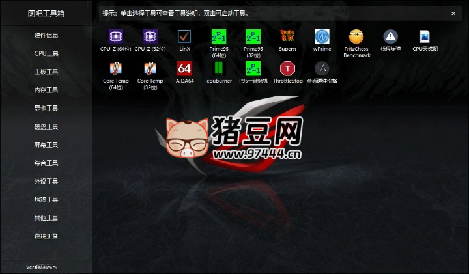
Task: Select the CPU-Z (64位) tool icon
Action: click(116, 36)
